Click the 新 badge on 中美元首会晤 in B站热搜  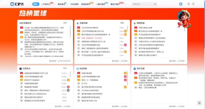[x=125, y=73]
